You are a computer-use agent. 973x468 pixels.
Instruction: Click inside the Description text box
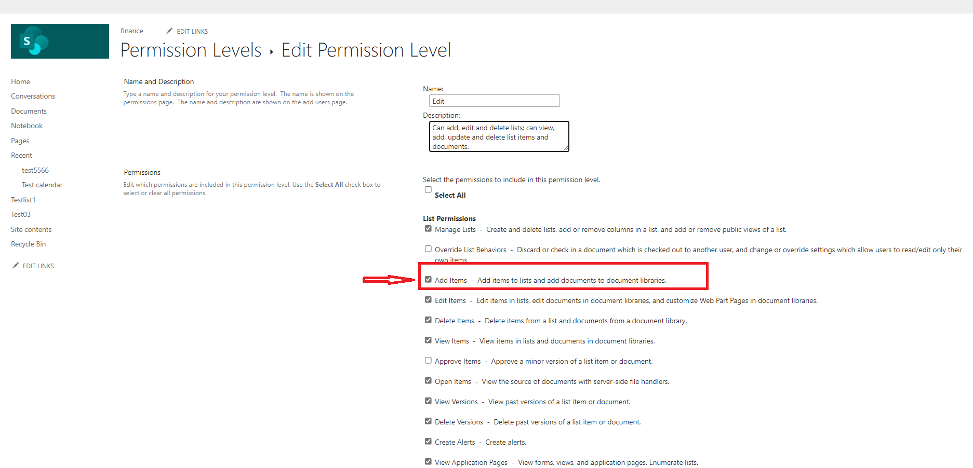498,136
